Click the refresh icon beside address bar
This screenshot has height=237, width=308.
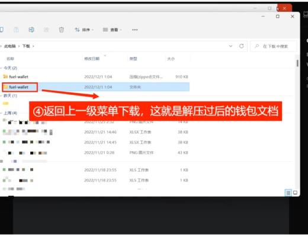point(241,46)
